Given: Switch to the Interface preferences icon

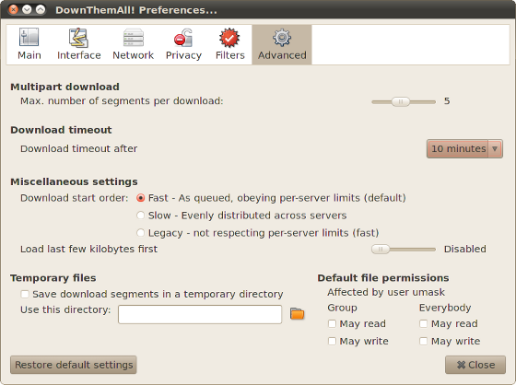Looking at the screenshot, I should (x=78, y=38).
